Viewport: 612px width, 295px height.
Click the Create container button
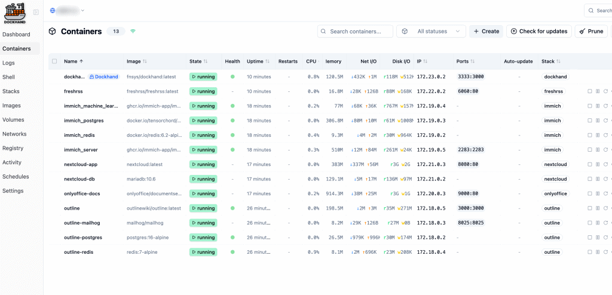485,31
